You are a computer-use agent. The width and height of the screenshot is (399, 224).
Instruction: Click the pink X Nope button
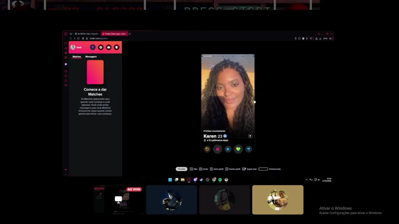pyautogui.click(x=217, y=149)
